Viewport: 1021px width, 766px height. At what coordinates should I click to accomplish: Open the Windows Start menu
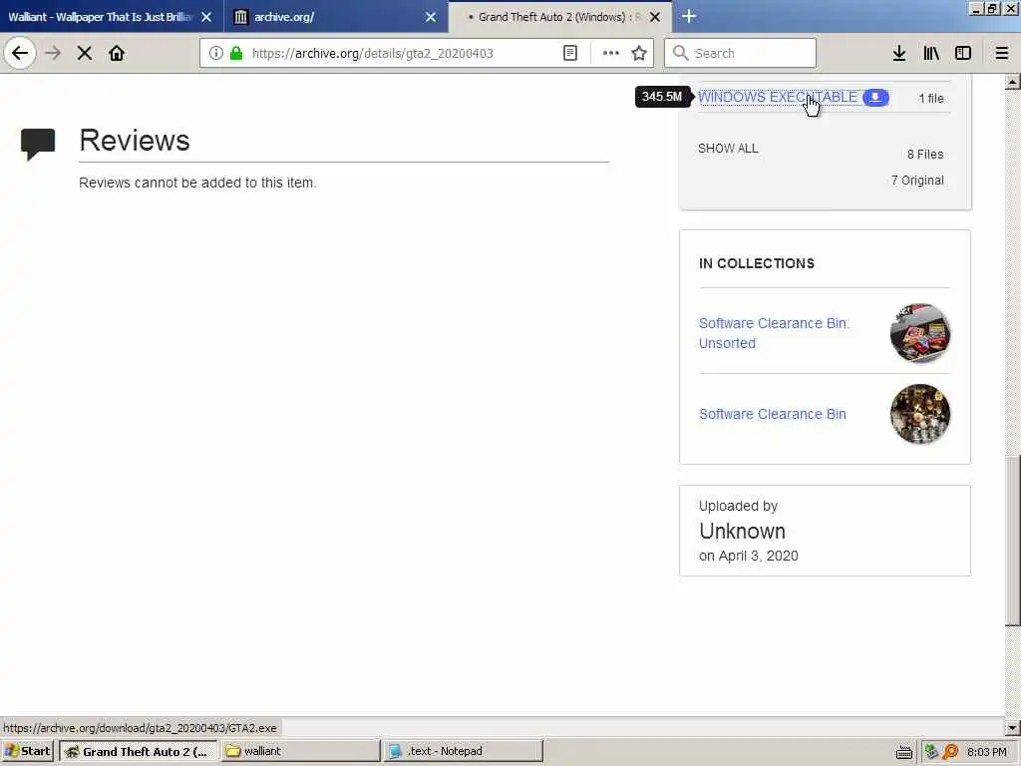[x=28, y=751]
